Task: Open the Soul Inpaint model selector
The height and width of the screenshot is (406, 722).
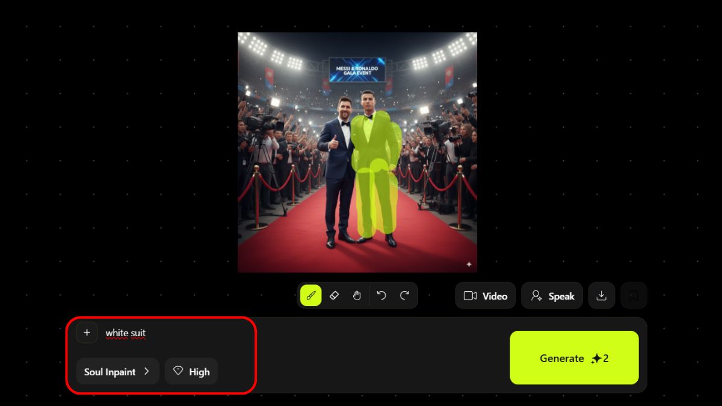Action: click(117, 372)
